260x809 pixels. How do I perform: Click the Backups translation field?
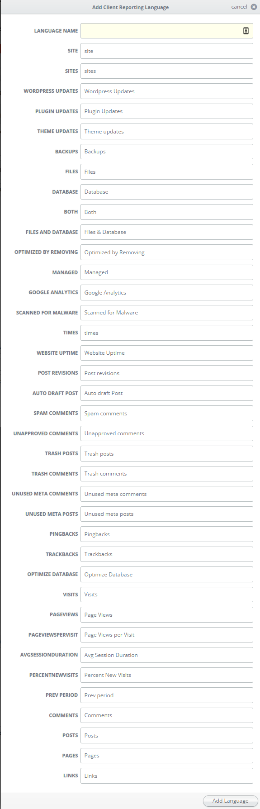pyautogui.click(x=167, y=152)
